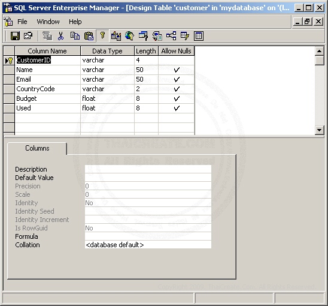The height and width of the screenshot is (306, 328).
Task: Click the Default Value property field
Action: click(148, 178)
